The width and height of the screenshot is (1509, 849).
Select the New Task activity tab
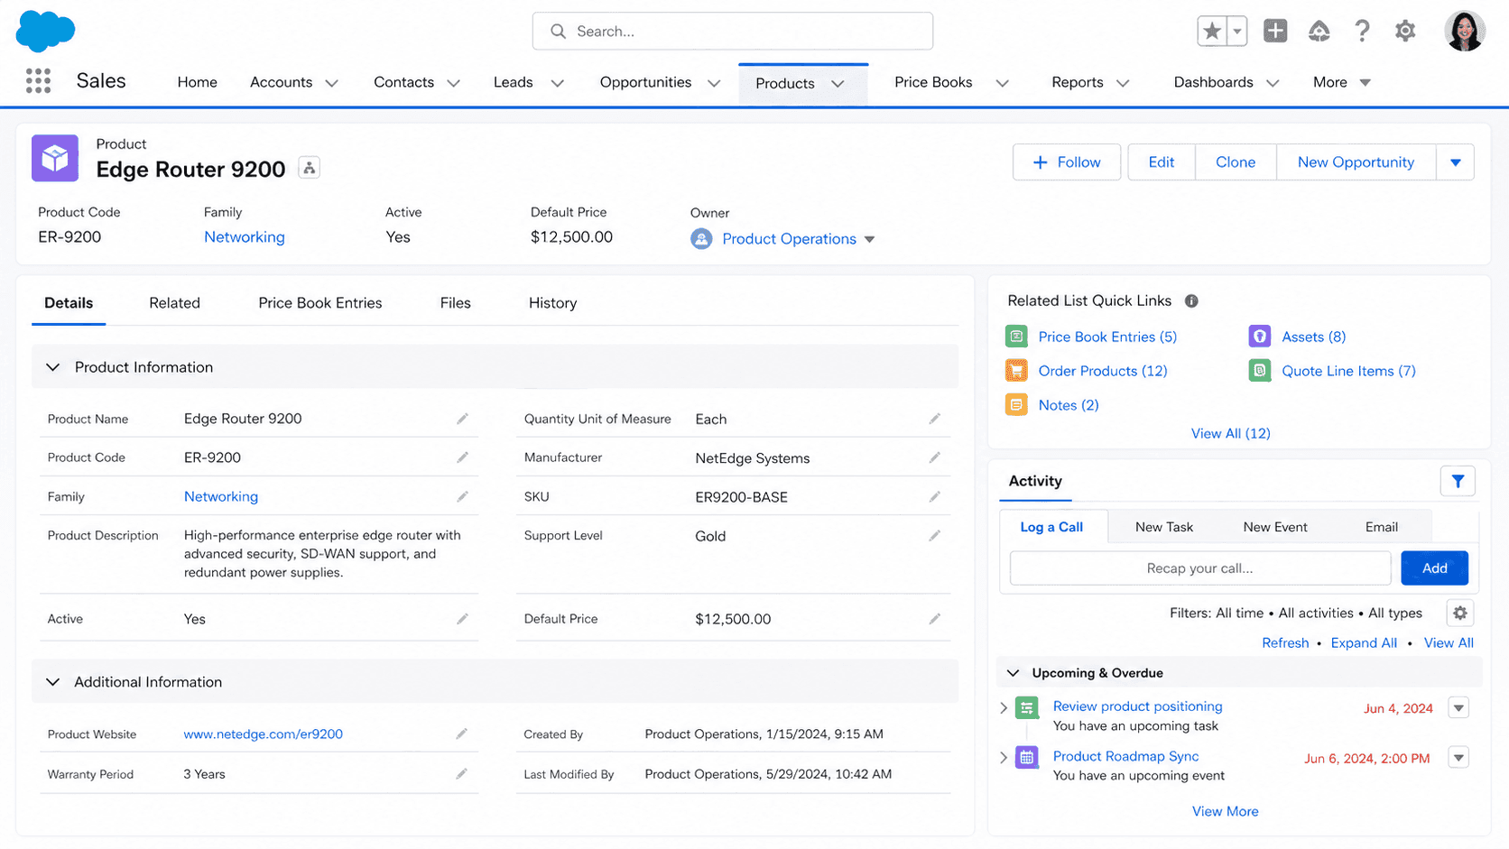tap(1163, 527)
